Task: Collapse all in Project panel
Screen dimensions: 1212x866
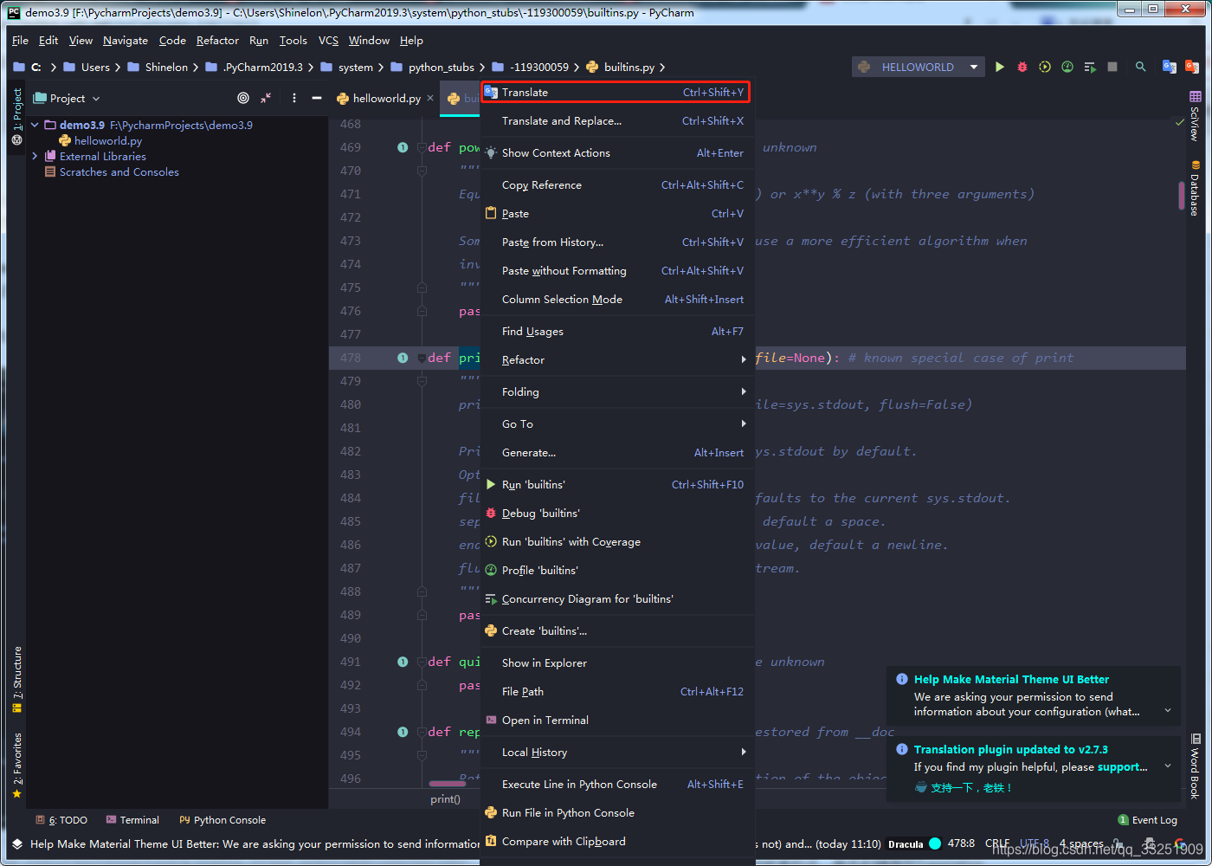Action: click(x=266, y=98)
